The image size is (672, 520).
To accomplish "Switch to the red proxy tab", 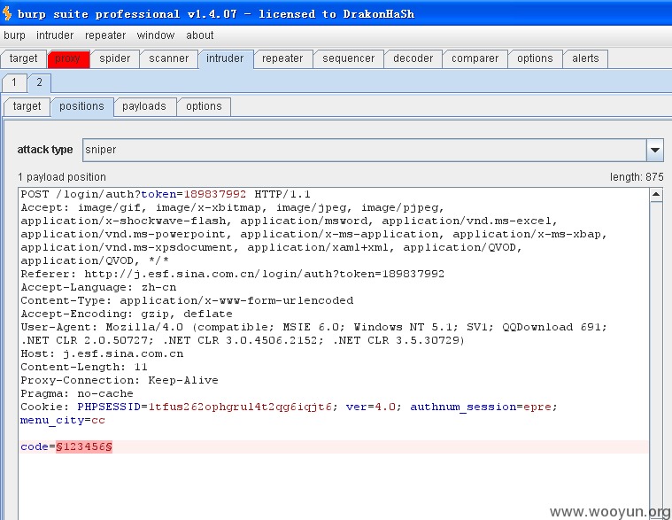I will tap(68, 58).
